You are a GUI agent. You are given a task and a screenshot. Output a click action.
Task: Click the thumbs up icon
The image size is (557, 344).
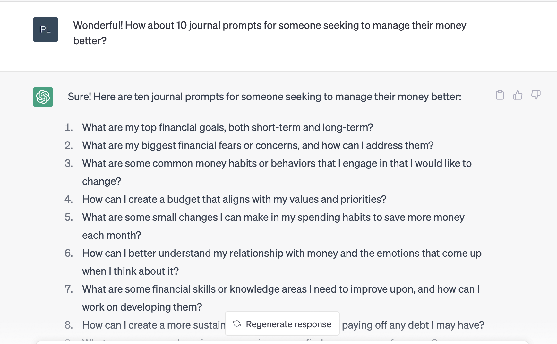518,95
